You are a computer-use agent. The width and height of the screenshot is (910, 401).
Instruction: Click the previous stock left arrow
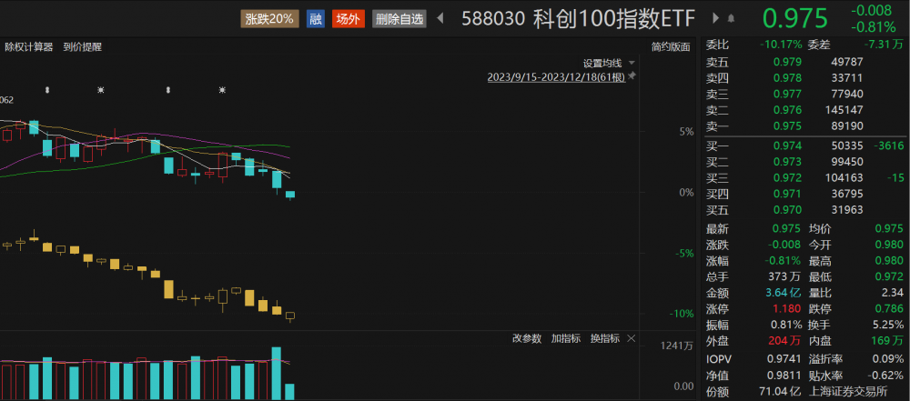[x=442, y=18]
